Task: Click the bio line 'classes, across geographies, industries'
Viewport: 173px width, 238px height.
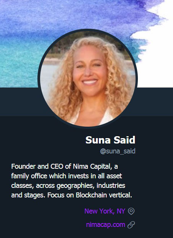Action: coord(68,186)
